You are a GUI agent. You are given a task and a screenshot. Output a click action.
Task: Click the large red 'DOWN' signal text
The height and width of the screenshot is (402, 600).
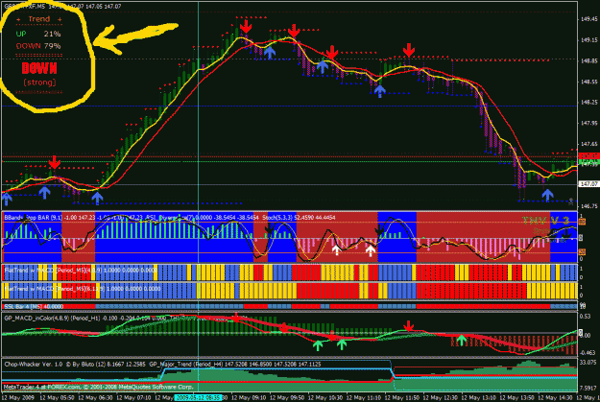39,68
